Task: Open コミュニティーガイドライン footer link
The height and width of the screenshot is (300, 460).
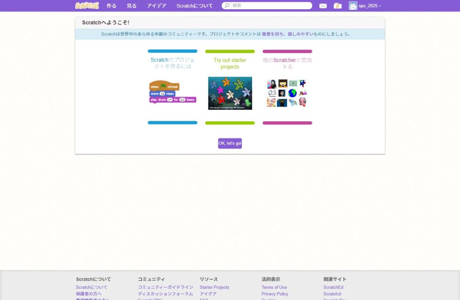Action: click(166, 288)
